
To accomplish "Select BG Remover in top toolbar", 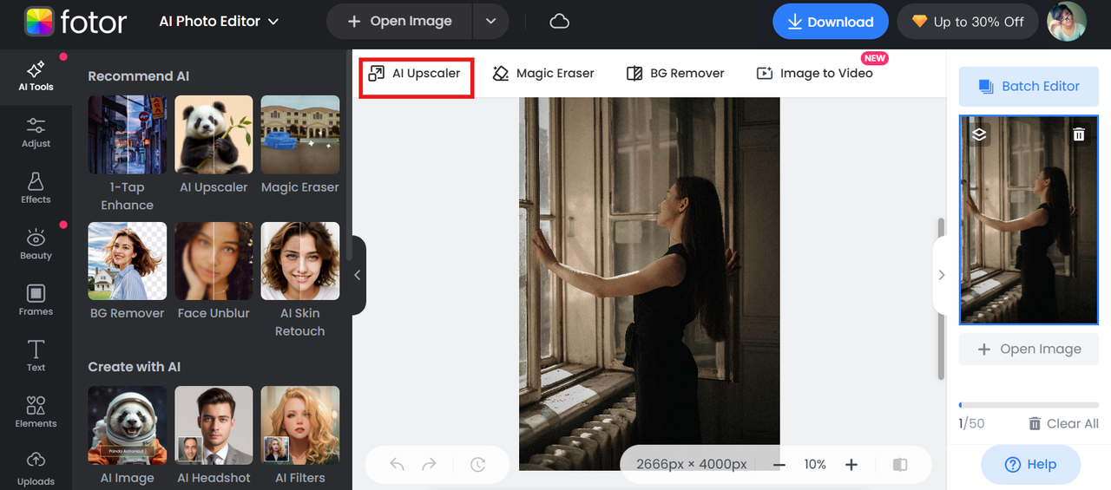I will tap(675, 73).
